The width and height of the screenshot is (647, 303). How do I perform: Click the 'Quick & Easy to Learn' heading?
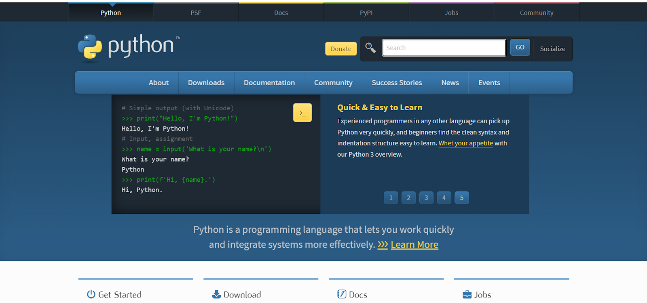click(380, 107)
